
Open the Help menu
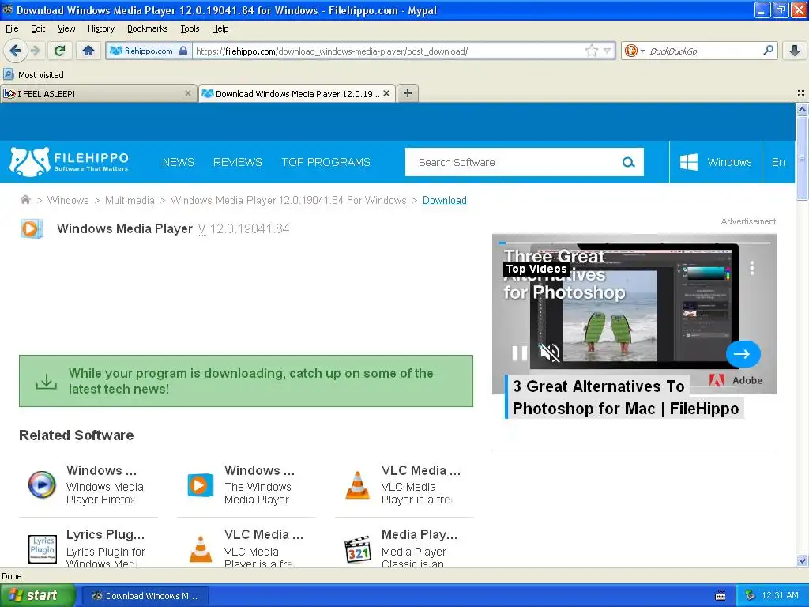[x=220, y=29]
